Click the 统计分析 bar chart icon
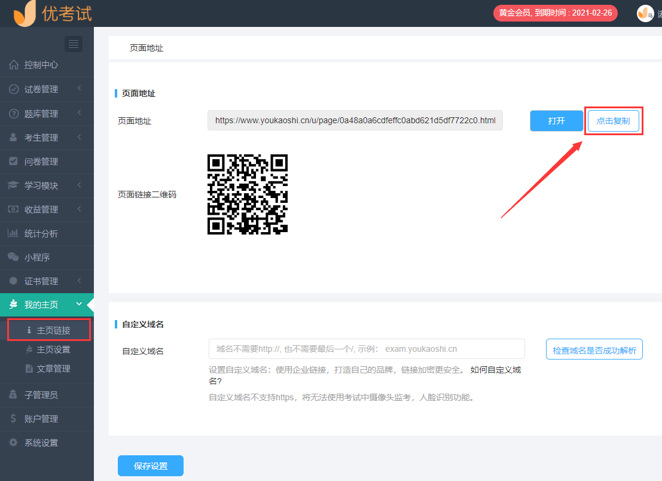Image resolution: width=662 pixels, height=481 pixels. point(13,233)
